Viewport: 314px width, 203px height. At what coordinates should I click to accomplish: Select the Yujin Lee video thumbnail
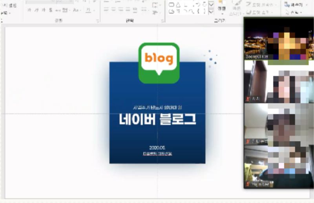click(279, 167)
